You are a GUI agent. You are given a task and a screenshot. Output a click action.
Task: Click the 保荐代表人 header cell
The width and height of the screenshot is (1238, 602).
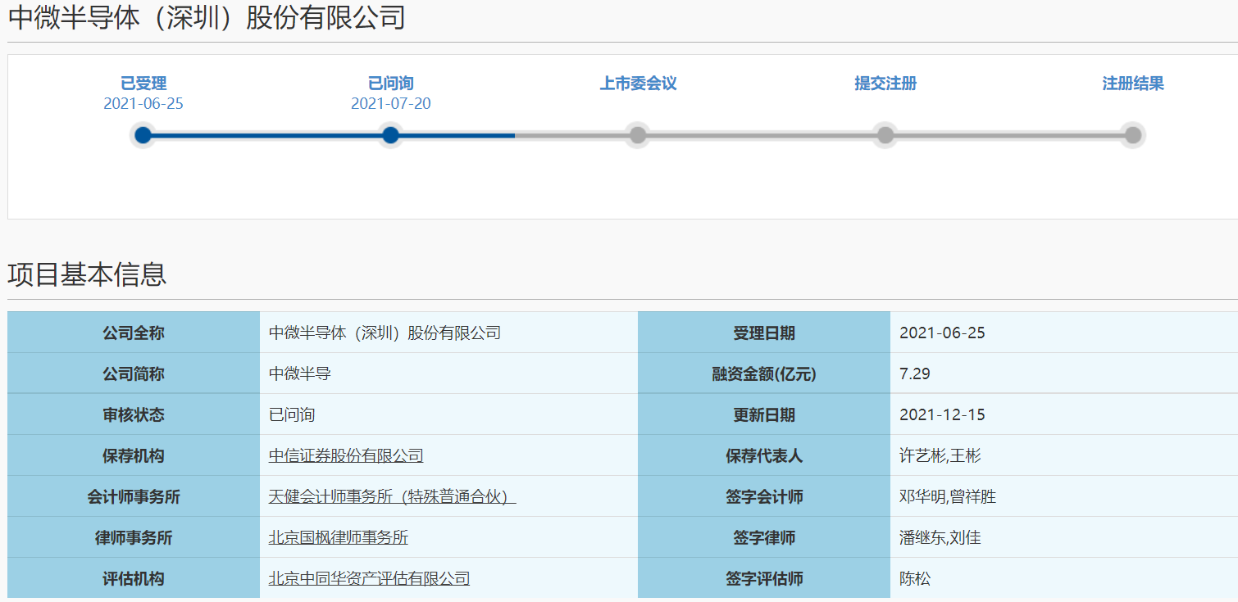point(764,455)
